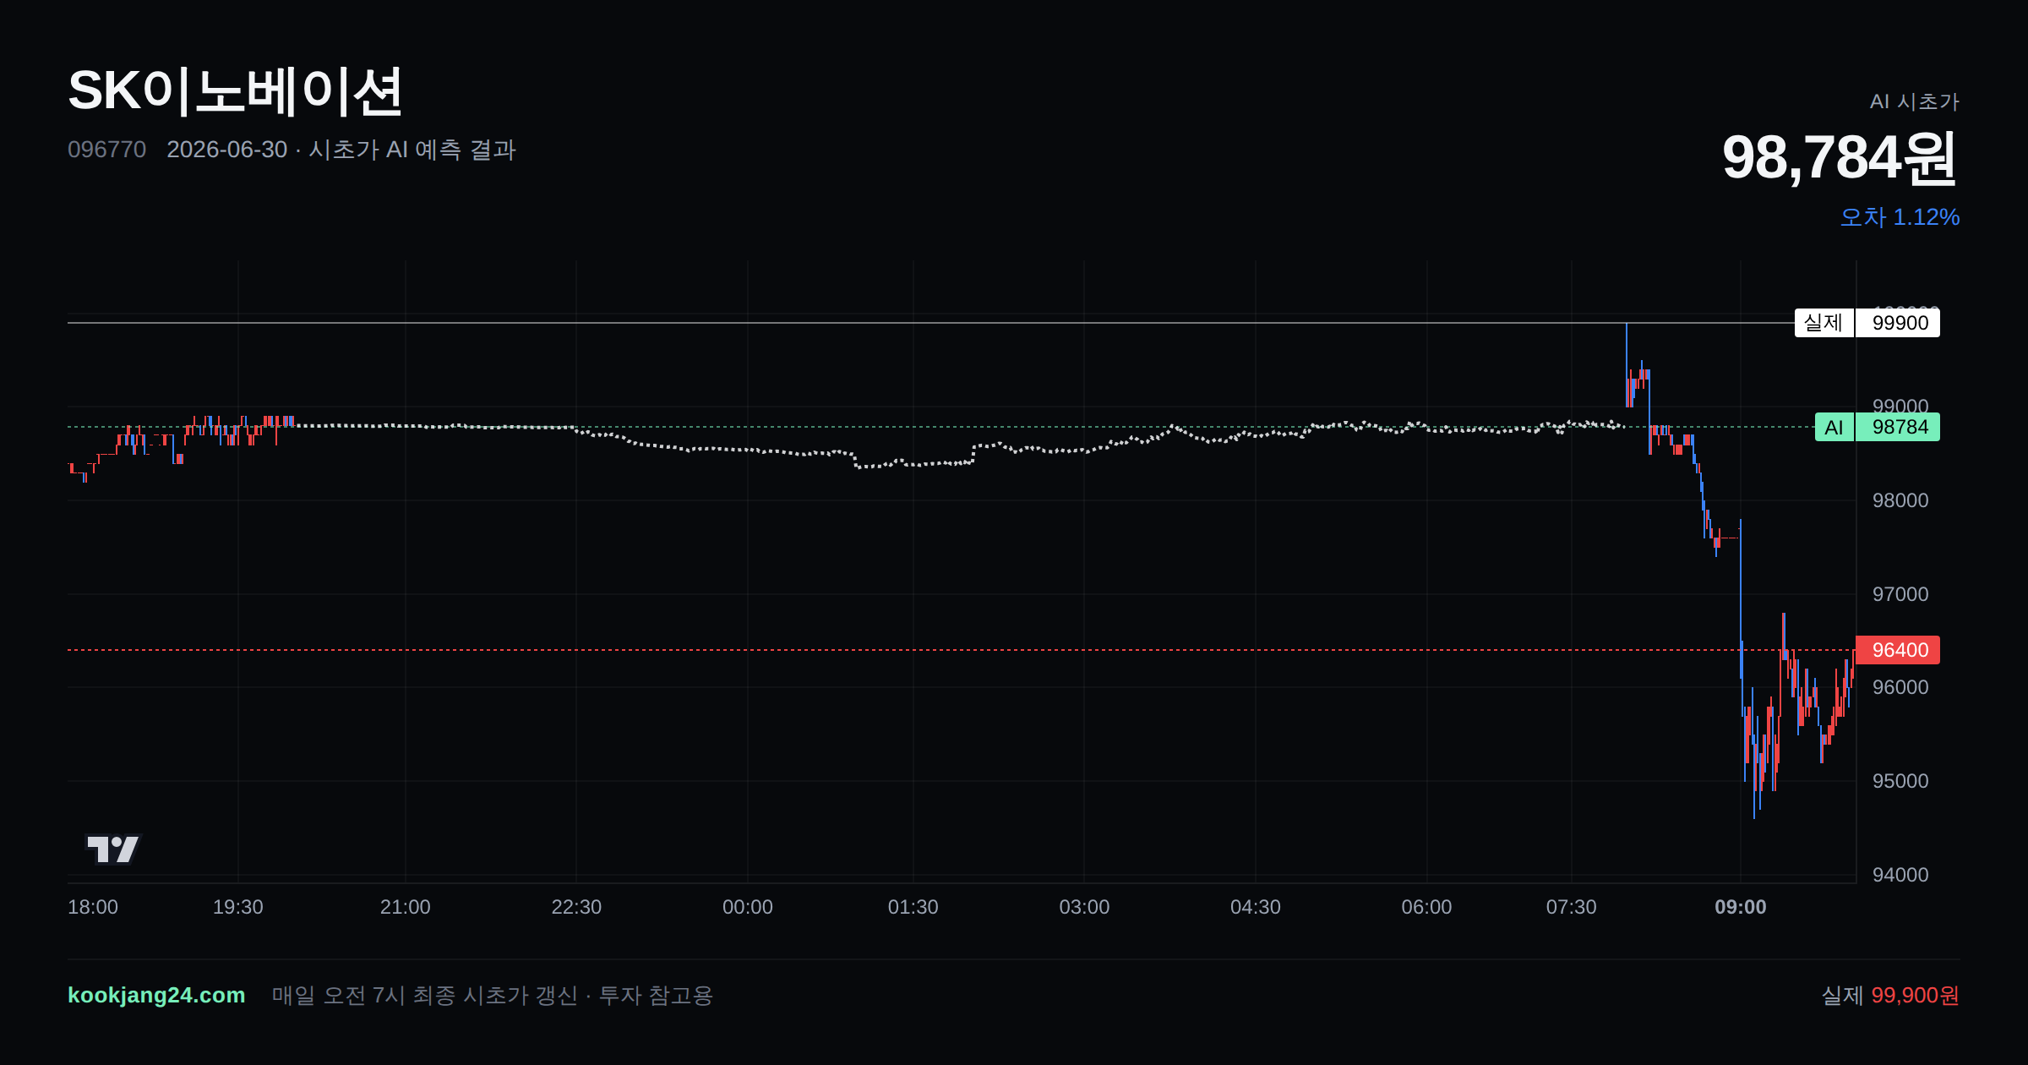
Task: Click the 99000 price axis label
Action: pos(1900,406)
